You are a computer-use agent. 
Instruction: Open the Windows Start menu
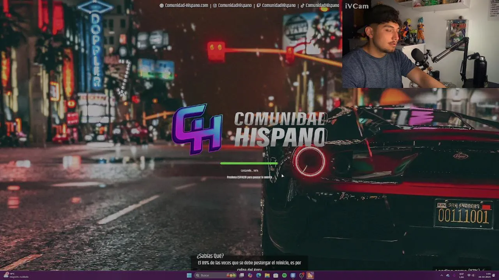click(189, 275)
